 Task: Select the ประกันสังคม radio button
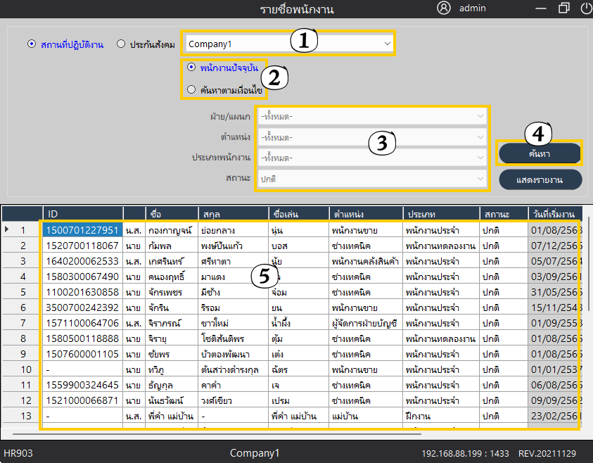click(121, 44)
